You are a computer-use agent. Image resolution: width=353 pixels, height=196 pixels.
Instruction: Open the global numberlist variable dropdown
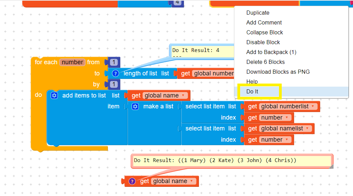(x=313, y=107)
